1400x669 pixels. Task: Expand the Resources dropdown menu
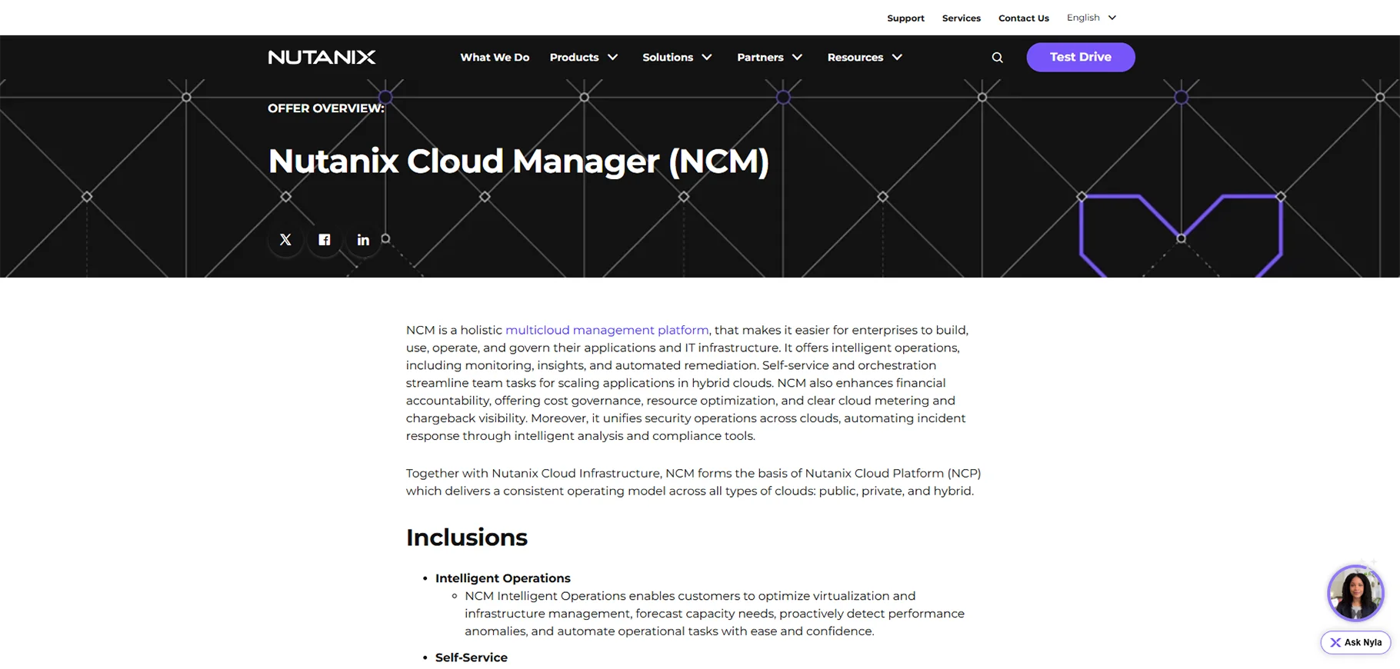865,58
